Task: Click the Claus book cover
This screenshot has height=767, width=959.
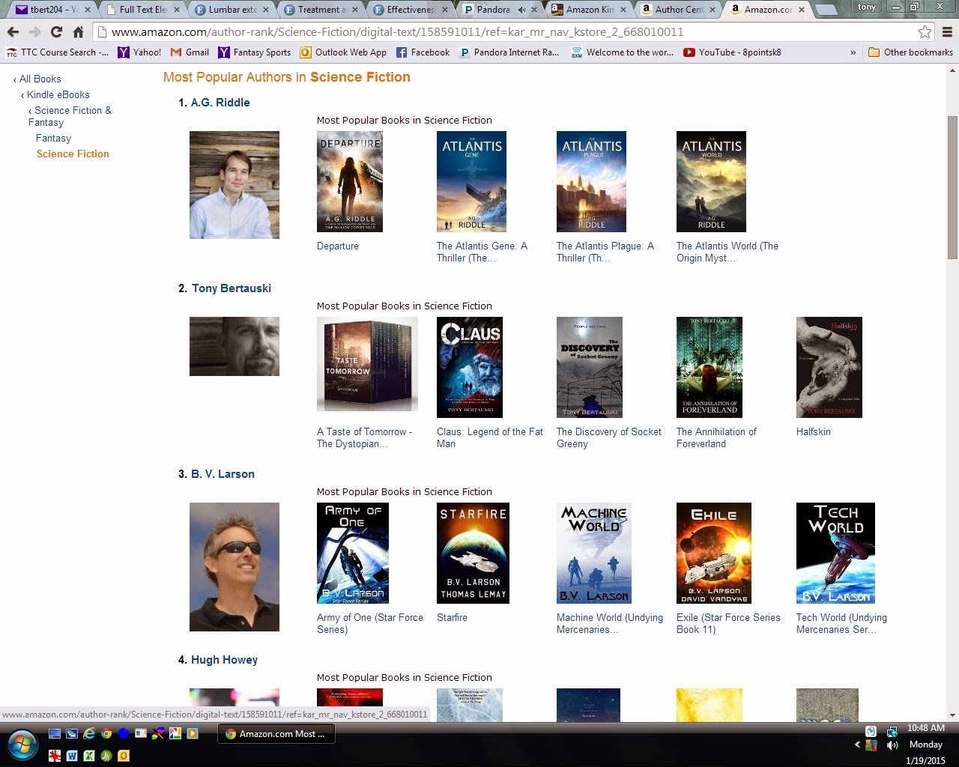Action: pos(470,367)
